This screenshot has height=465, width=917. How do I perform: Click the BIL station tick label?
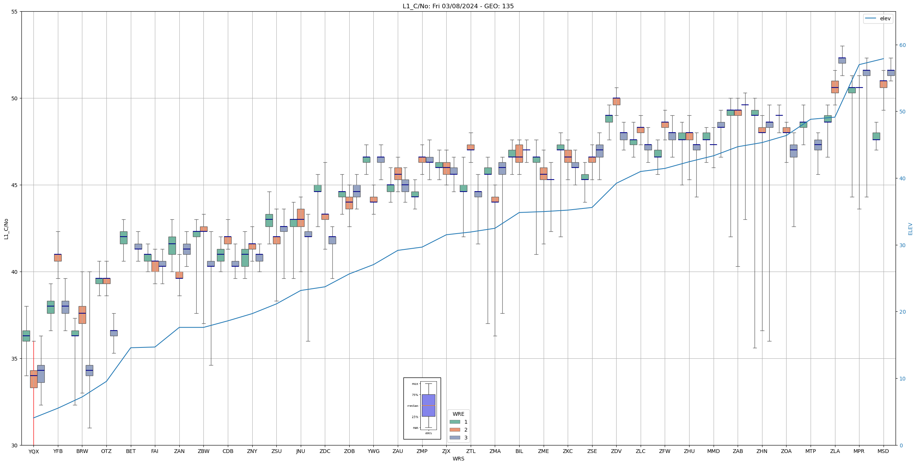[x=519, y=451]
